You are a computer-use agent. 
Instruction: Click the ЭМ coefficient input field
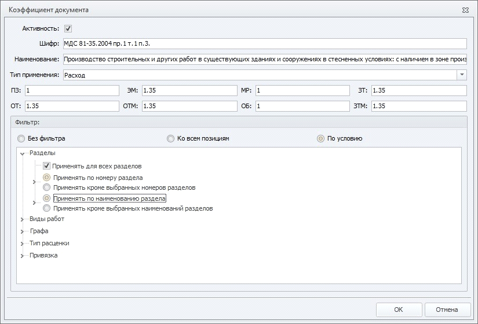pos(188,91)
